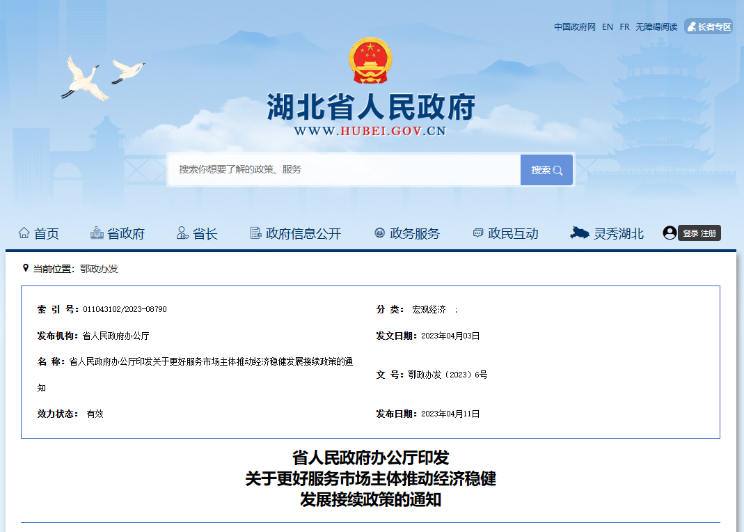Click the 登录 注册 button
This screenshot has width=744, height=532.
[x=699, y=234]
